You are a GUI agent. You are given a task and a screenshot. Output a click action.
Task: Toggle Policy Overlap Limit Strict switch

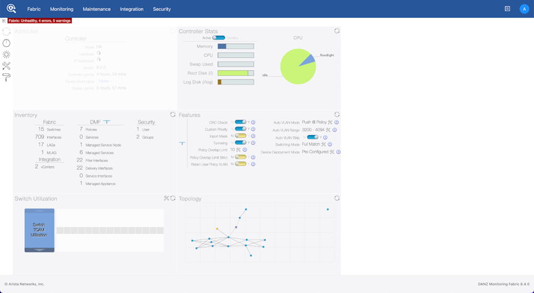240,157
